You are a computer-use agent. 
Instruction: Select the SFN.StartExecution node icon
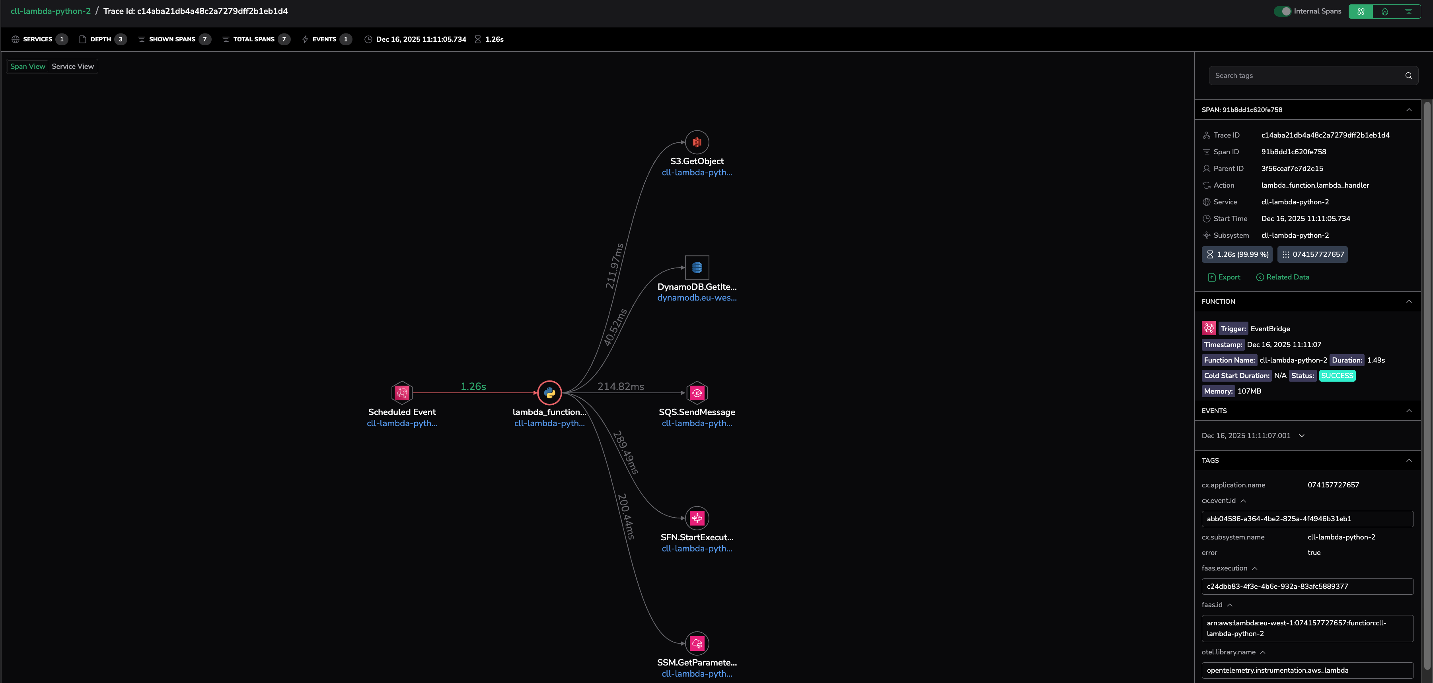coord(697,518)
